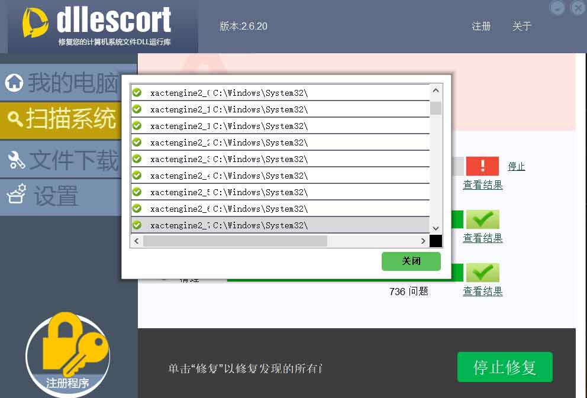Click the green checkmark icon above middle 查看结果

pyautogui.click(x=482, y=219)
